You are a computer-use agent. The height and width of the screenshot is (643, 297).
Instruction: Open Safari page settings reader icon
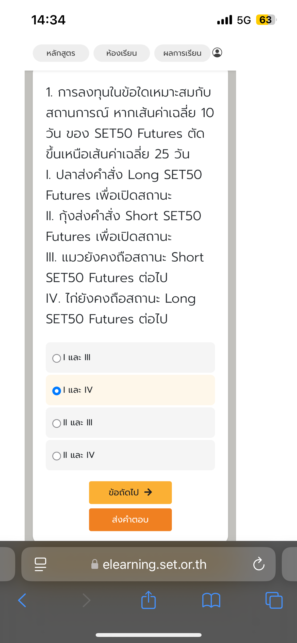[x=40, y=564]
